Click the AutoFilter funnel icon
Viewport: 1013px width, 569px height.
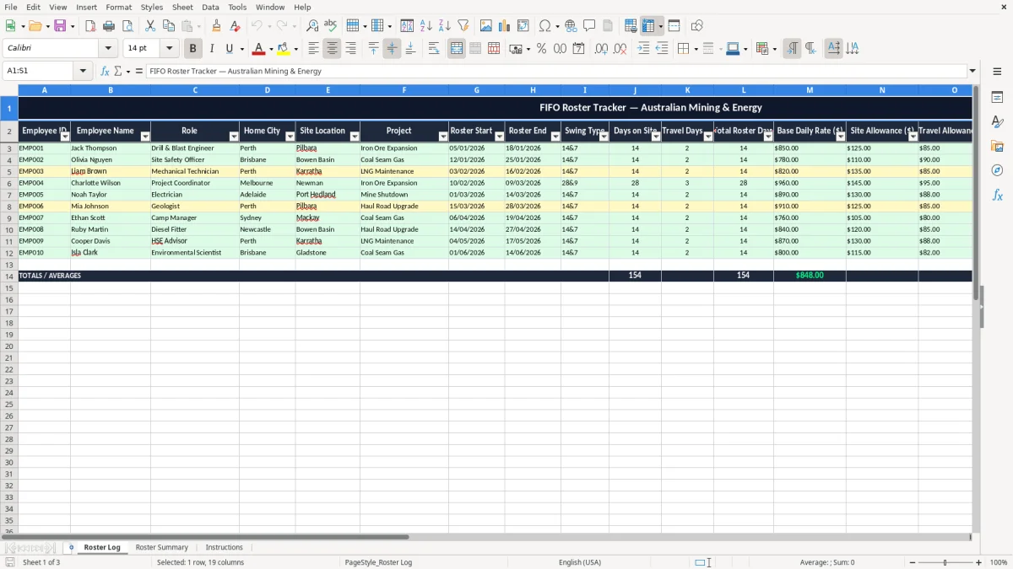(x=463, y=26)
